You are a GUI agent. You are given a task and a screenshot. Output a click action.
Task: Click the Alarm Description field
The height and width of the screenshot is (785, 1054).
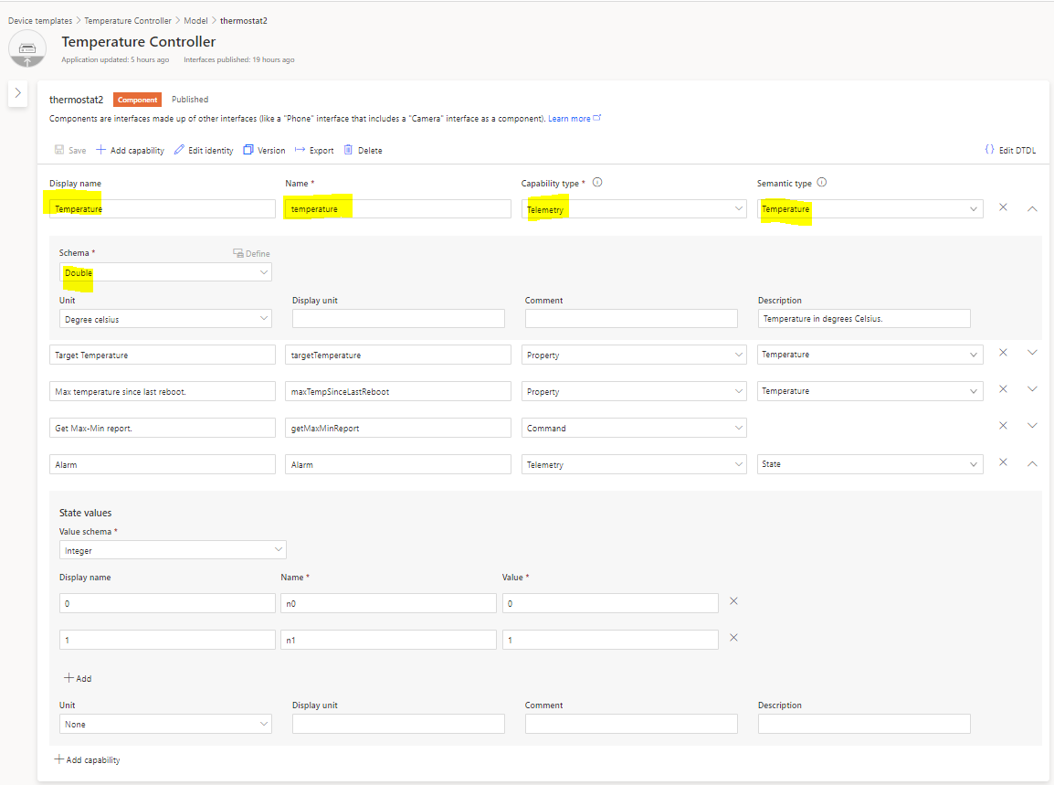click(x=864, y=724)
